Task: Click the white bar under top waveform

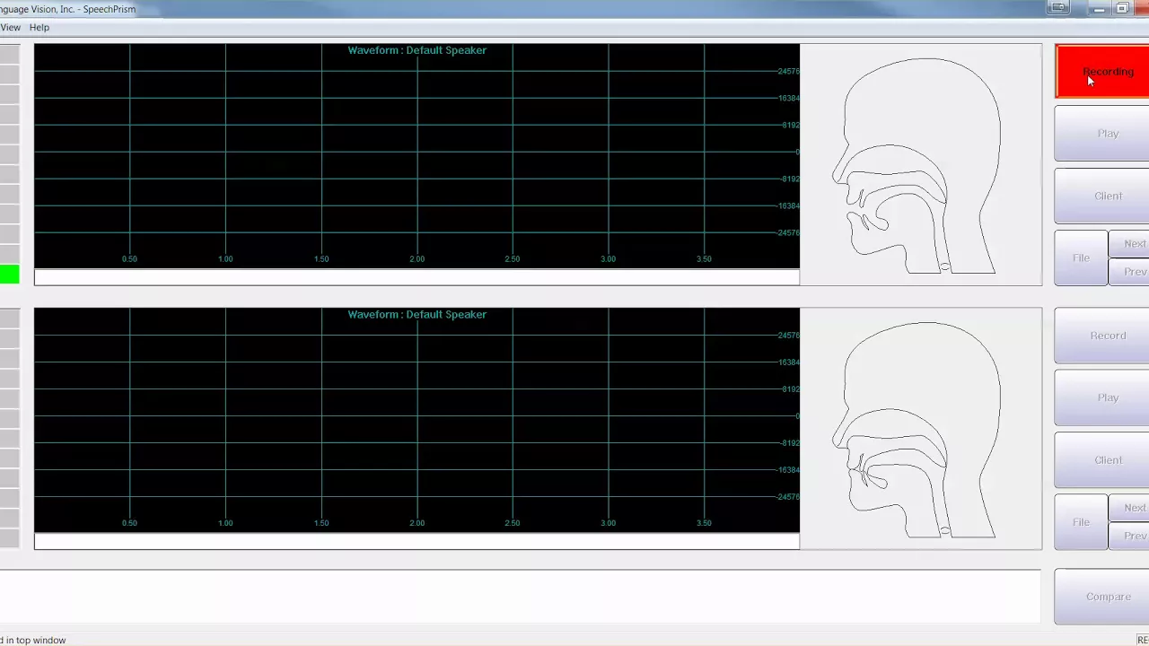Action: [417, 277]
